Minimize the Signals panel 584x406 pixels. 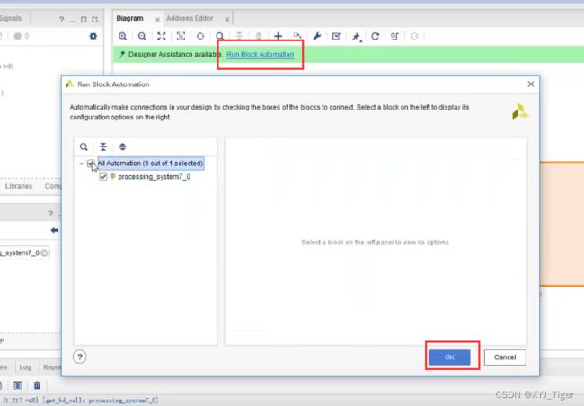[73, 20]
